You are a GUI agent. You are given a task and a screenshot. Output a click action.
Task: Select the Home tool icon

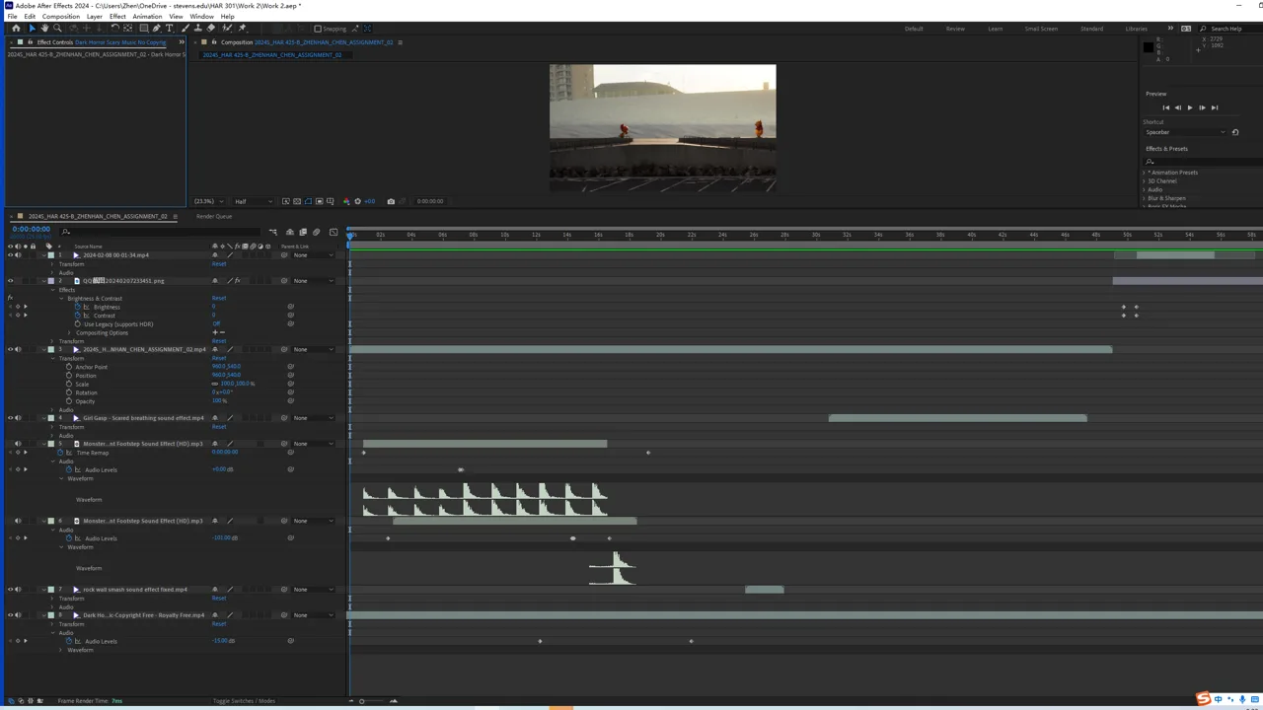click(x=16, y=29)
